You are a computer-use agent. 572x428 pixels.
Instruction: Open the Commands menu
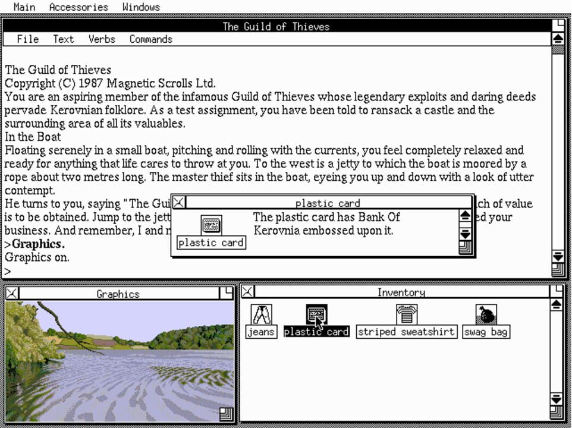click(150, 39)
